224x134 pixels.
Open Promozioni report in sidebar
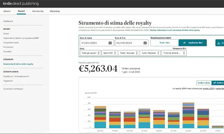(8, 47)
